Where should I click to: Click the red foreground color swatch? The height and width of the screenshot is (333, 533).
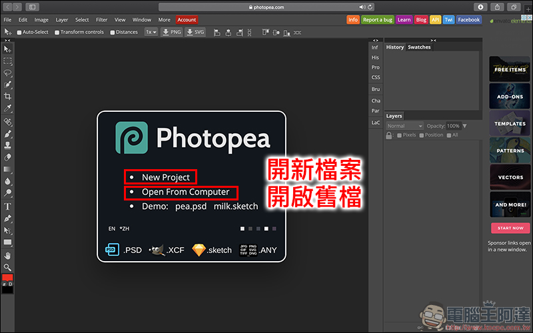tap(7, 277)
